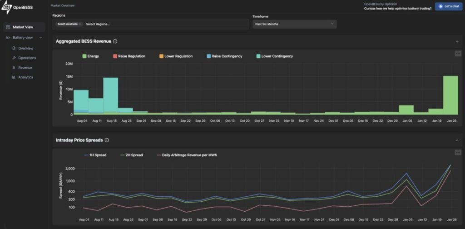Screen dimensions: 465x229
Task: Click the Analytics icon in sidebar
Action: pyautogui.click(x=14, y=77)
